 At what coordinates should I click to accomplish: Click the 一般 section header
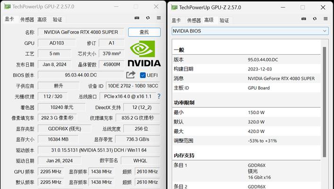tap(179, 50)
